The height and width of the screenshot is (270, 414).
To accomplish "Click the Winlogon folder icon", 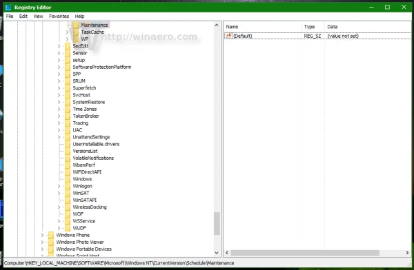I will 68,186.
